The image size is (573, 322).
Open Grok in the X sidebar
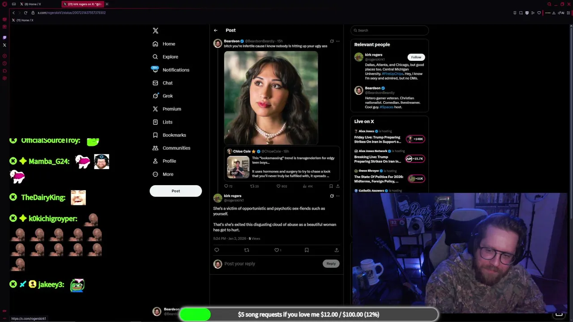(x=162, y=96)
